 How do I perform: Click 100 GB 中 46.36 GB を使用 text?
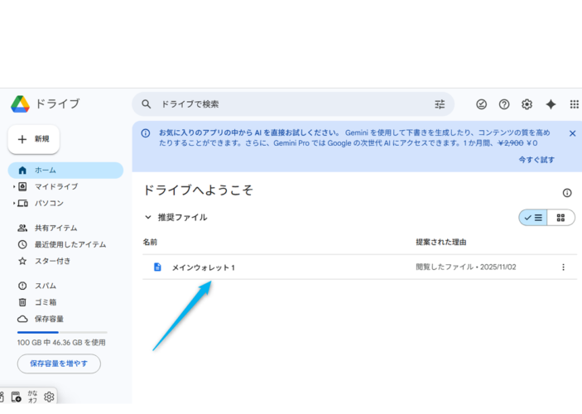pos(61,342)
